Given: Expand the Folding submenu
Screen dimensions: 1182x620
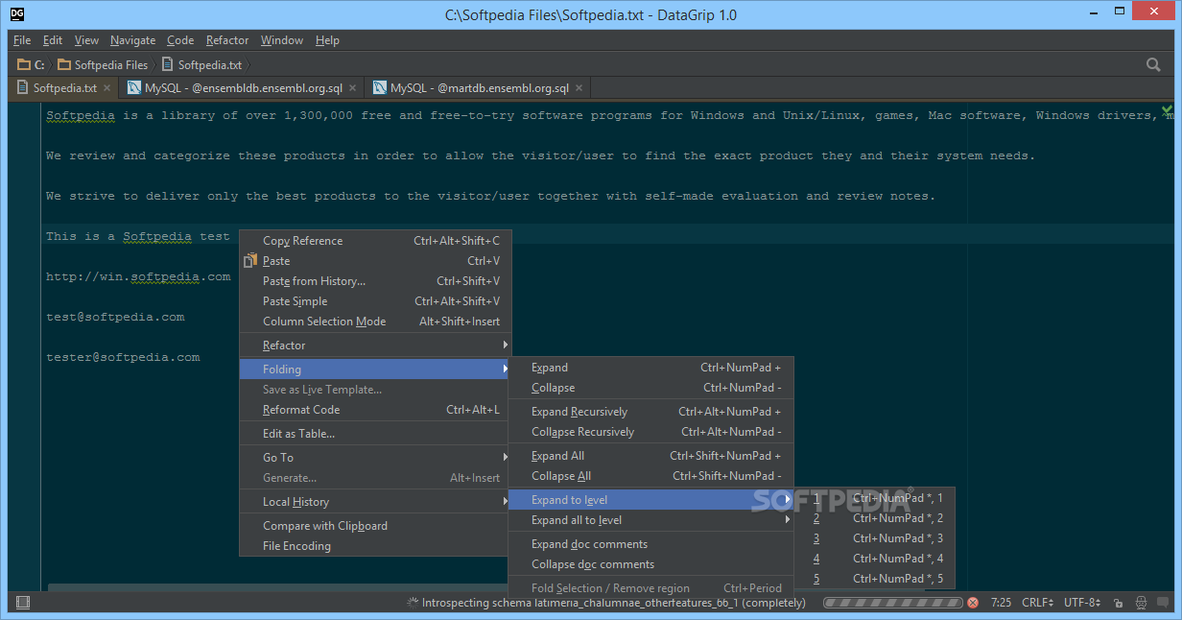Looking at the screenshot, I should click(x=375, y=370).
